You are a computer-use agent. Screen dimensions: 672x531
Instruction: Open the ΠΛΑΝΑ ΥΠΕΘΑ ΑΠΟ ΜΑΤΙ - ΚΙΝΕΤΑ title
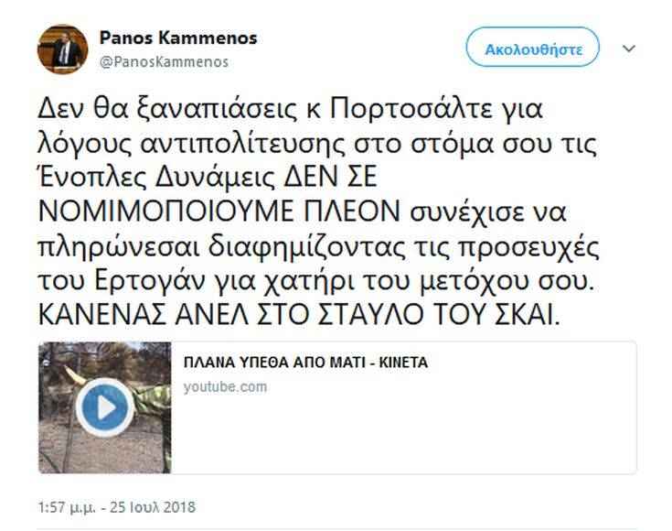pyautogui.click(x=305, y=363)
